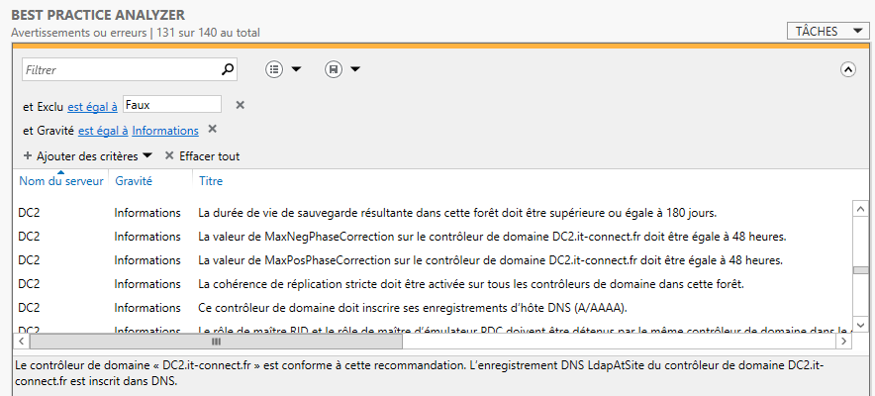
Task: Sort by Titre column header
Action: coord(211,182)
